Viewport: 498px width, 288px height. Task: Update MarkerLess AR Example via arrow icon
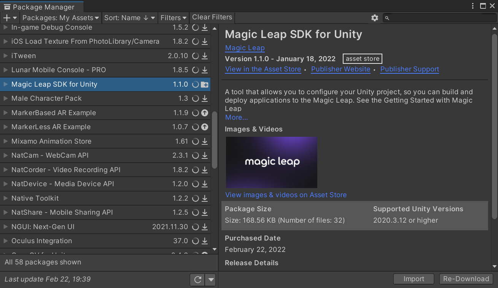[205, 127]
